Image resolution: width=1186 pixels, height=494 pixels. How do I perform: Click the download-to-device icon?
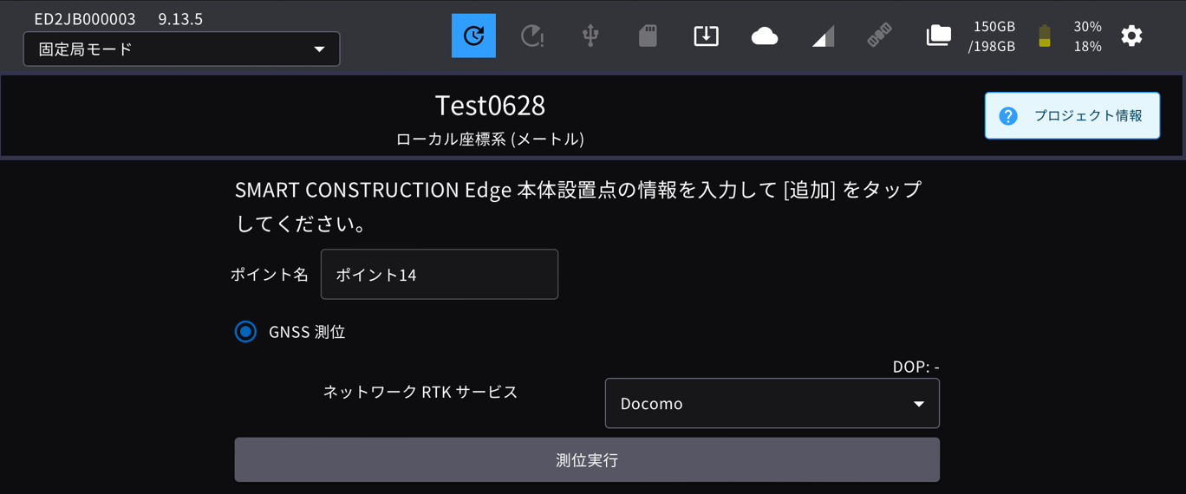706,36
